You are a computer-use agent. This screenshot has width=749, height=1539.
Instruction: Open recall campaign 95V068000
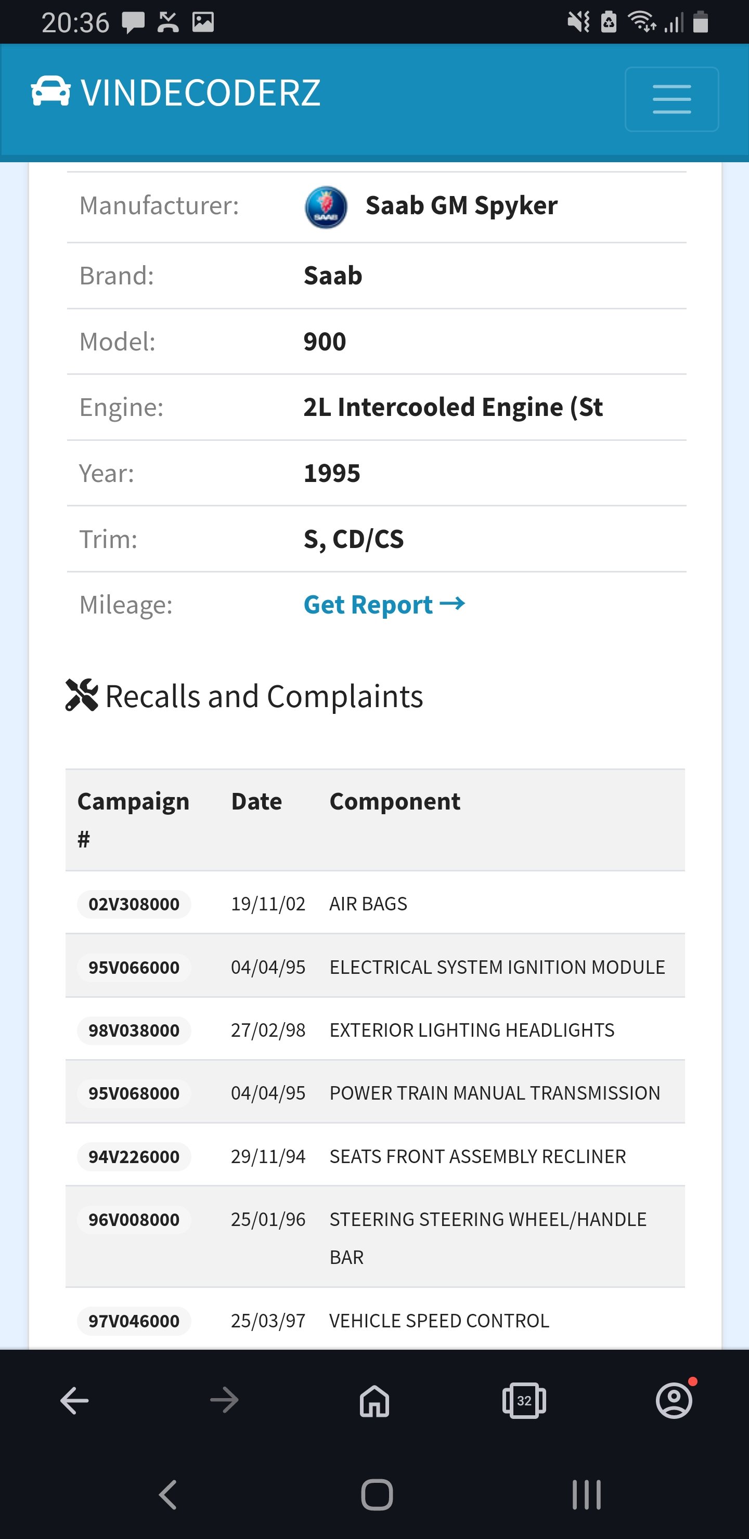(x=134, y=1093)
